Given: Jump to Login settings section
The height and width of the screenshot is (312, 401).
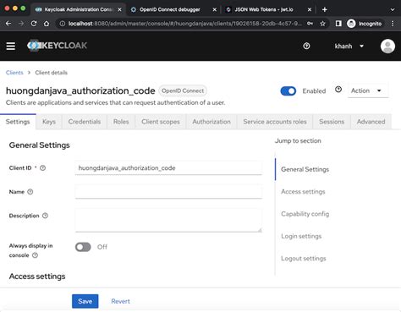Looking at the screenshot, I should click(301, 236).
